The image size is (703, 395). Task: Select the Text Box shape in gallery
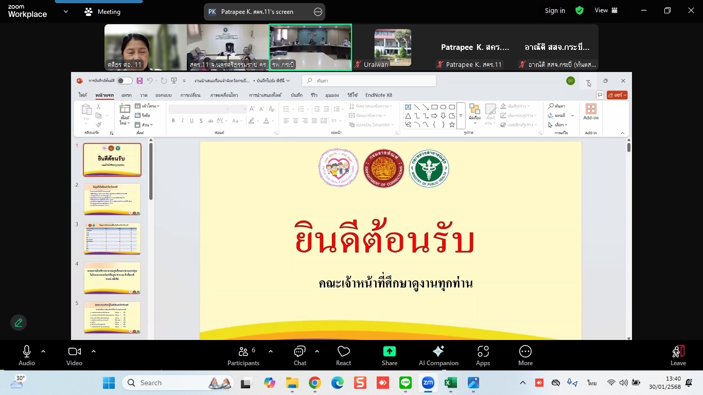[x=408, y=107]
